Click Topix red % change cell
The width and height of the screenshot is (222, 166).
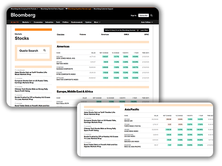click(x=180, y=125)
